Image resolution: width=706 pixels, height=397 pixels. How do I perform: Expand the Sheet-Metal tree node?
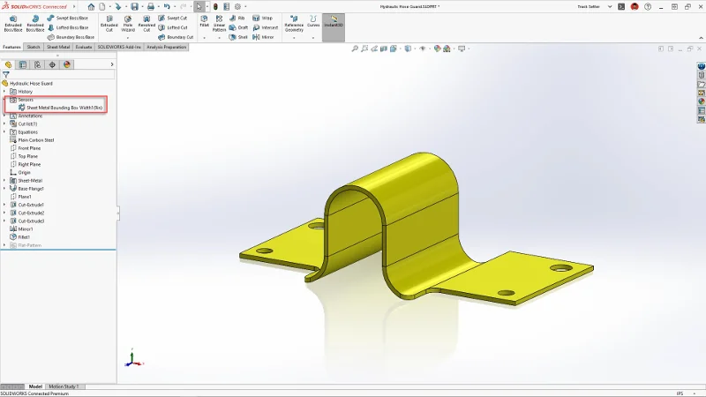tap(4, 181)
